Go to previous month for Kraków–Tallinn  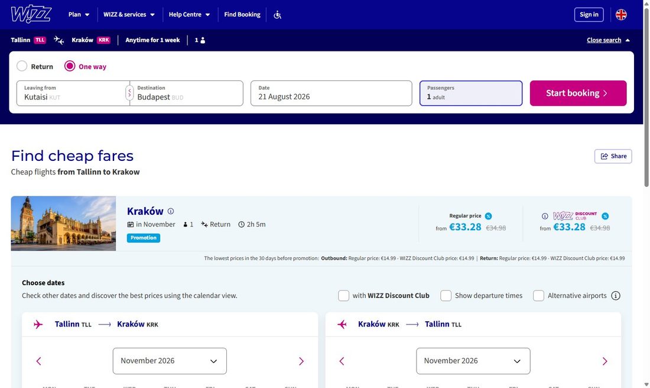pyautogui.click(x=342, y=361)
